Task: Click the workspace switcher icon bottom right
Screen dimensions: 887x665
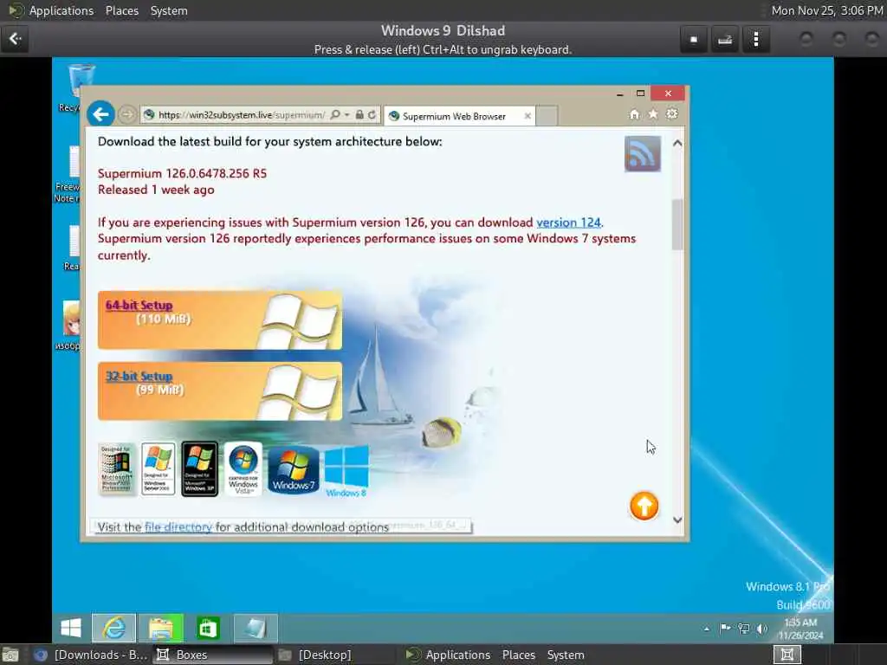Action: pos(787,655)
